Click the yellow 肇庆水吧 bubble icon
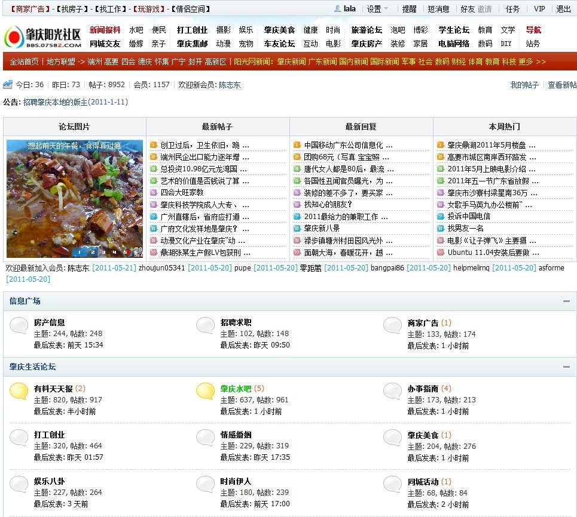This screenshot has width=577, height=517. (x=205, y=391)
